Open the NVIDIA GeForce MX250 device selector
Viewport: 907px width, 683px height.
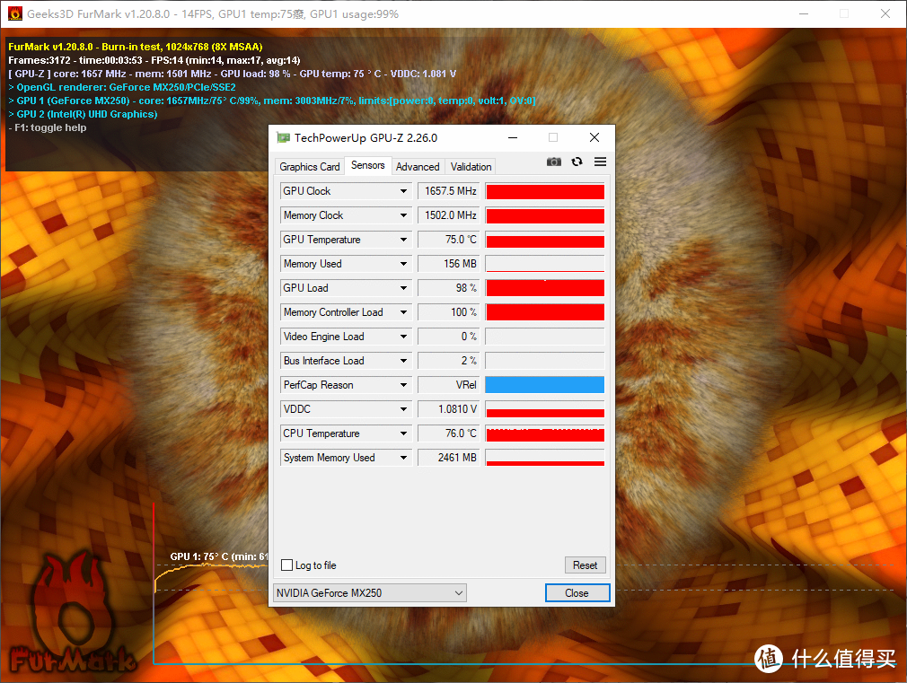(x=370, y=592)
